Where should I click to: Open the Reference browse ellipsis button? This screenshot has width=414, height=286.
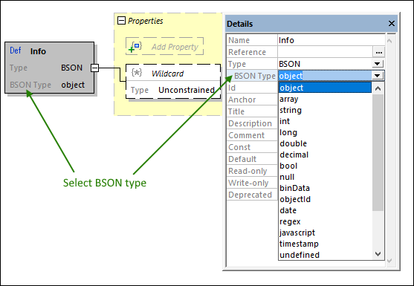pyautogui.click(x=379, y=52)
